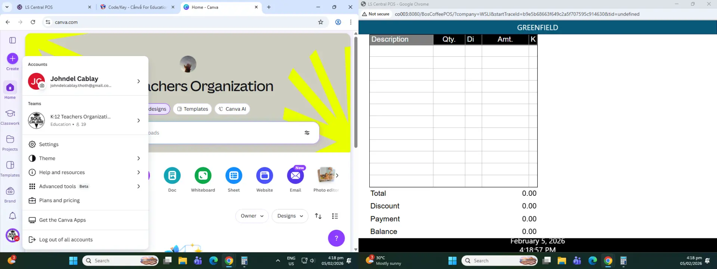This screenshot has height=269, width=717.
Task: Expand the Theme submenu
Action: tap(139, 158)
